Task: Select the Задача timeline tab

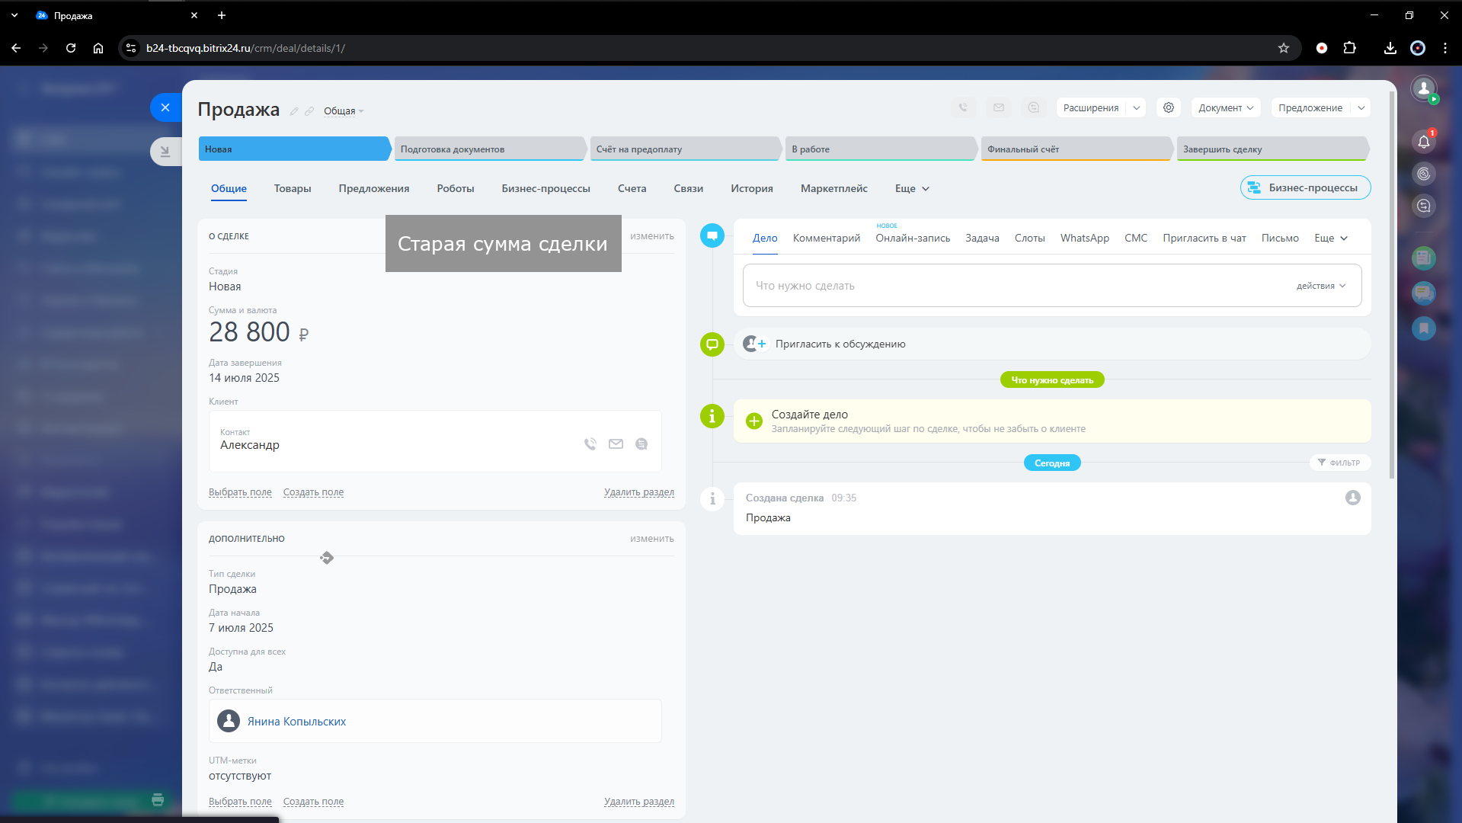Action: [982, 238]
